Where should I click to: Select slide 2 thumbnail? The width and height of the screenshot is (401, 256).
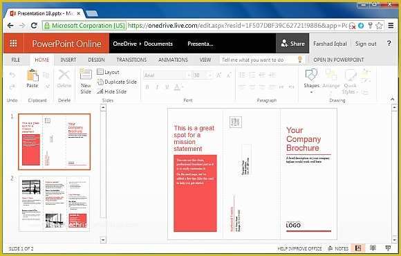54,203
